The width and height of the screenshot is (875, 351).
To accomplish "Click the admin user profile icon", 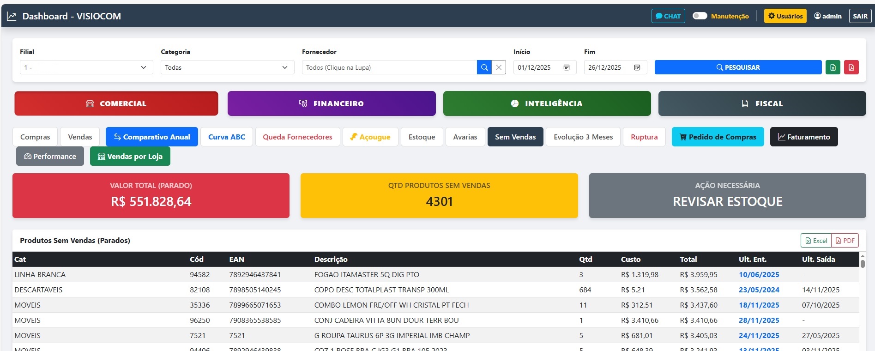I will (817, 16).
